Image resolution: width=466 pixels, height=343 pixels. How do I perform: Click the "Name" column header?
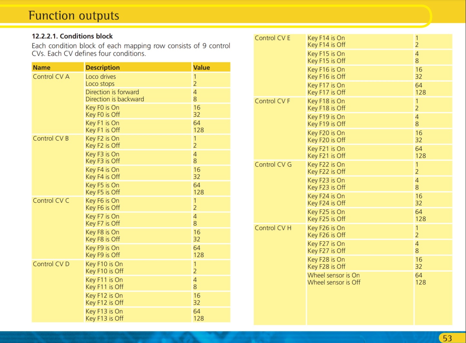click(x=42, y=68)
